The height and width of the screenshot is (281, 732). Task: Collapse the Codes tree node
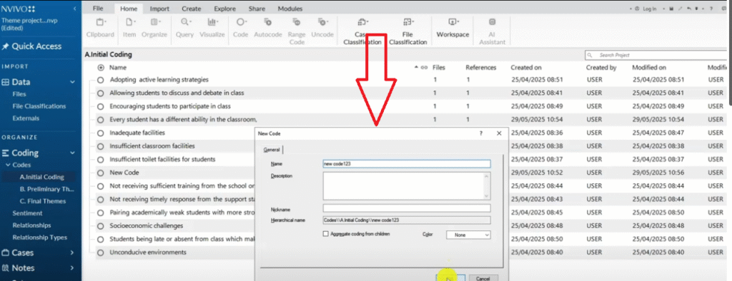coord(7,165)
